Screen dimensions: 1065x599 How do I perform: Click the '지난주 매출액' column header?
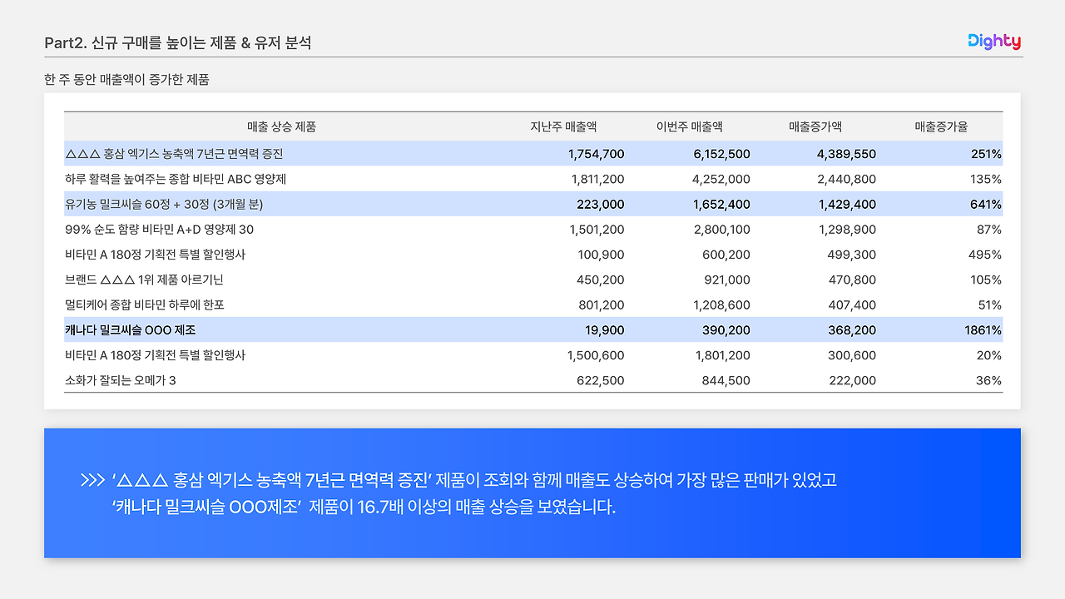pyautogui.click(x=563, y=127)
